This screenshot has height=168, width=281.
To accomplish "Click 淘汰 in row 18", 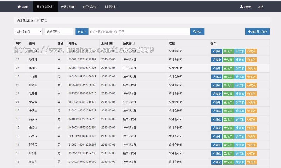I will point(251,119).
